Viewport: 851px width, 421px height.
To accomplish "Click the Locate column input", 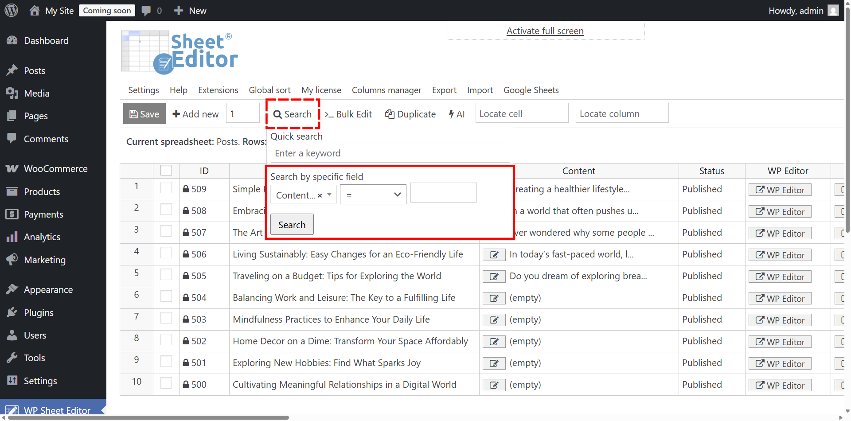I will pyautogui.click(x=622, y=113).
